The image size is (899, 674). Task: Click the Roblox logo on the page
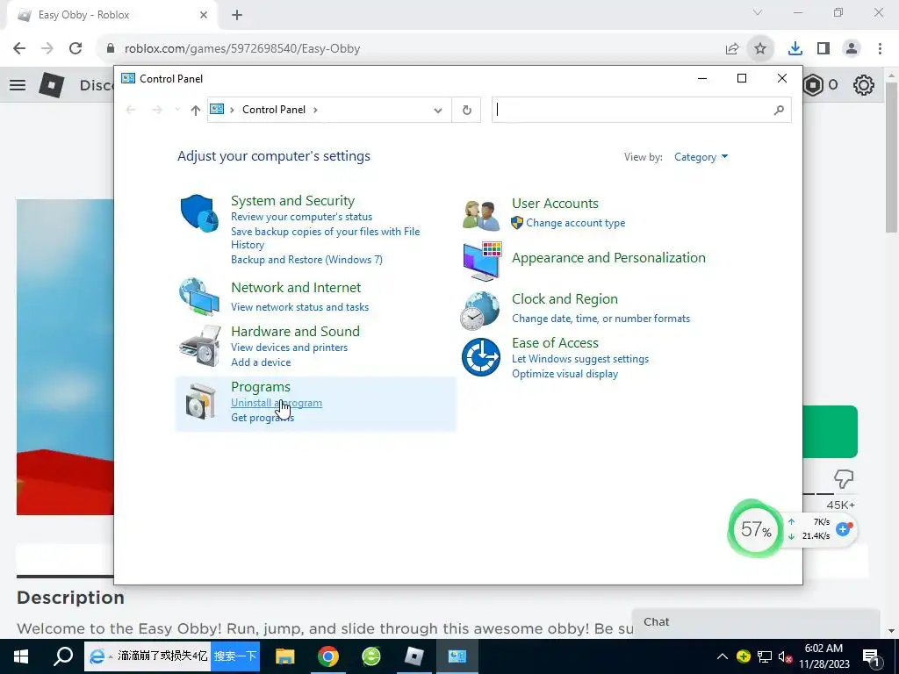(52, 85)
